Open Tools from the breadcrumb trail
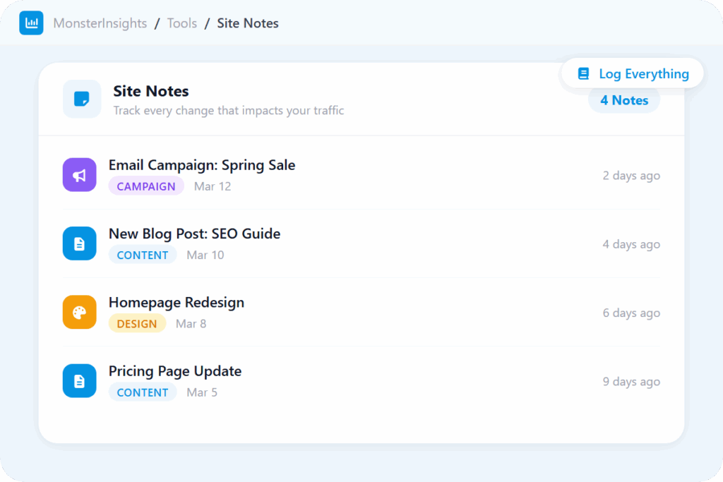This screenshot has width=723, height=482. coord(182,23)
